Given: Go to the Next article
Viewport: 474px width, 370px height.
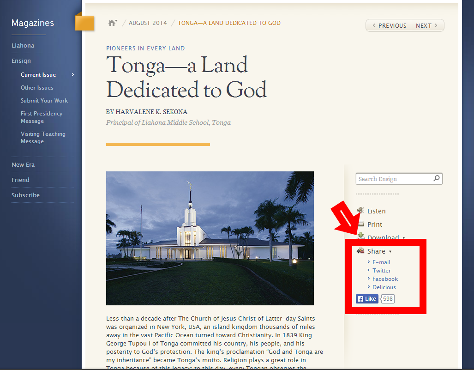Looking at the screenshot, I should [x=427, y=26].
